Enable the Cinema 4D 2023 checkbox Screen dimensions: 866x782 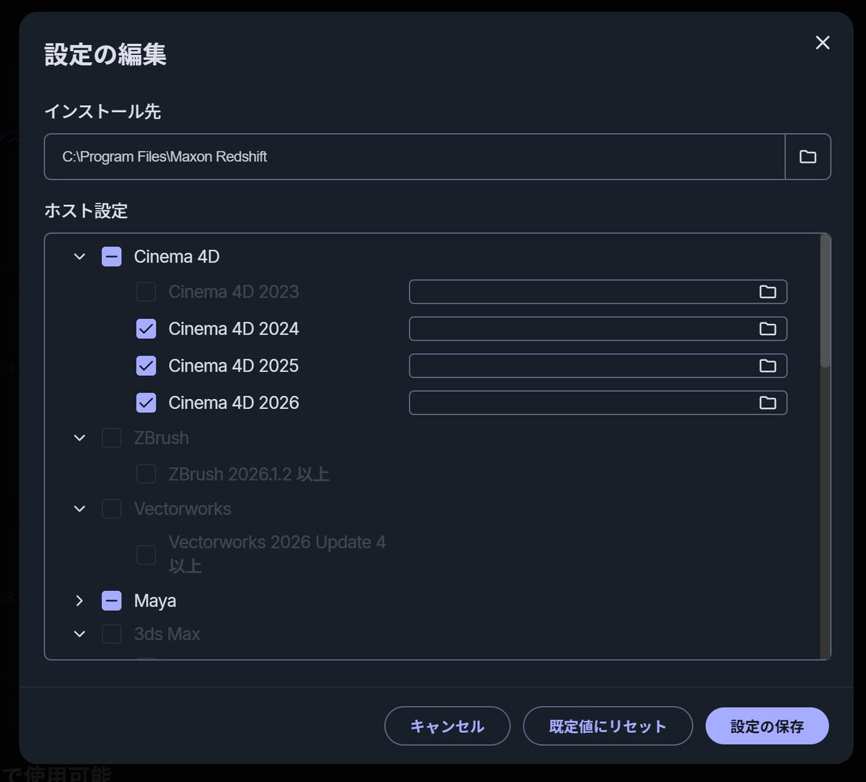(146, 292)
